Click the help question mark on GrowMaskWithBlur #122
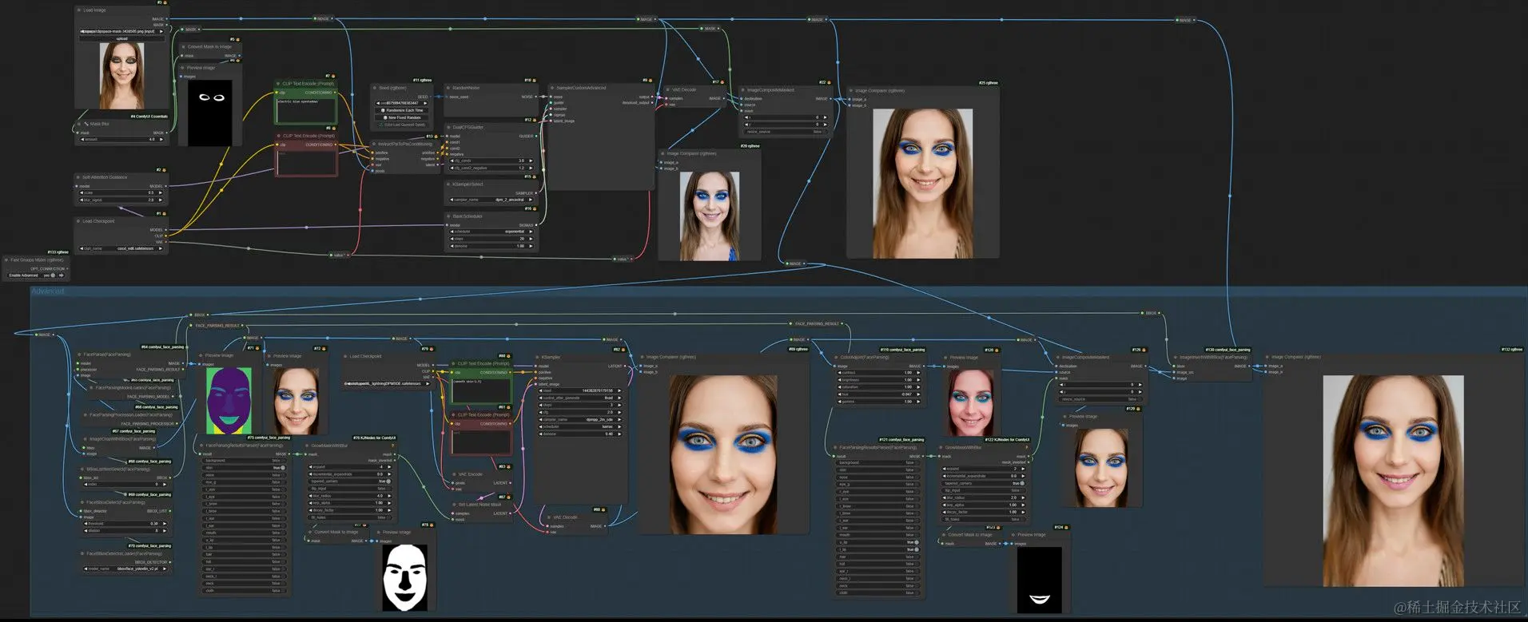Image resolution: width=1528 pixels, height=622 pixels. (1027, 447)
